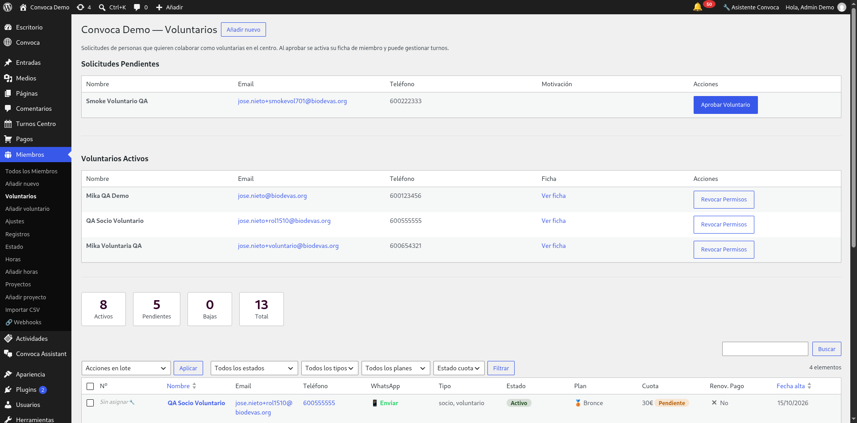Open the Todos los planes filter
The image size is (857, 423).
396,368
